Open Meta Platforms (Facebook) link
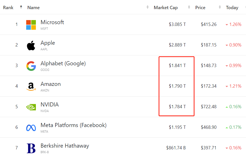 (x=74, y=125)
